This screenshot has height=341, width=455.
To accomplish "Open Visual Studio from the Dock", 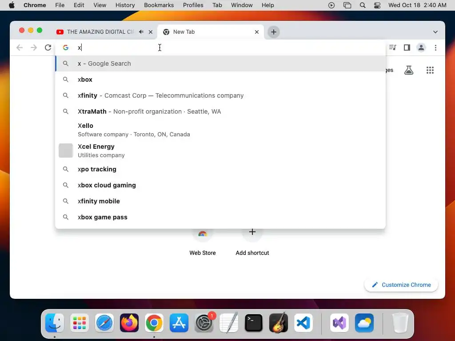I will (339, 323).
